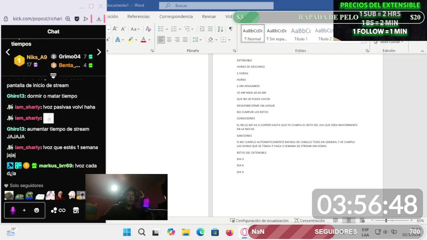Click the Buscar search box in Word
Viewport: 427px width, 240px height.
point(216,6)
